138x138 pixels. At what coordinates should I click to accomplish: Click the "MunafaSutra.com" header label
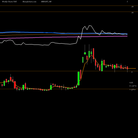coord(30,2)
